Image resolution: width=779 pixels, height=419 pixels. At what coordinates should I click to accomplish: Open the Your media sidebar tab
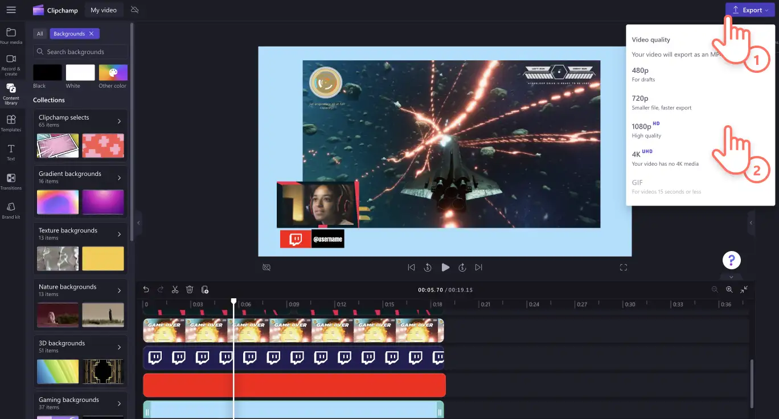tap(11, 36)
